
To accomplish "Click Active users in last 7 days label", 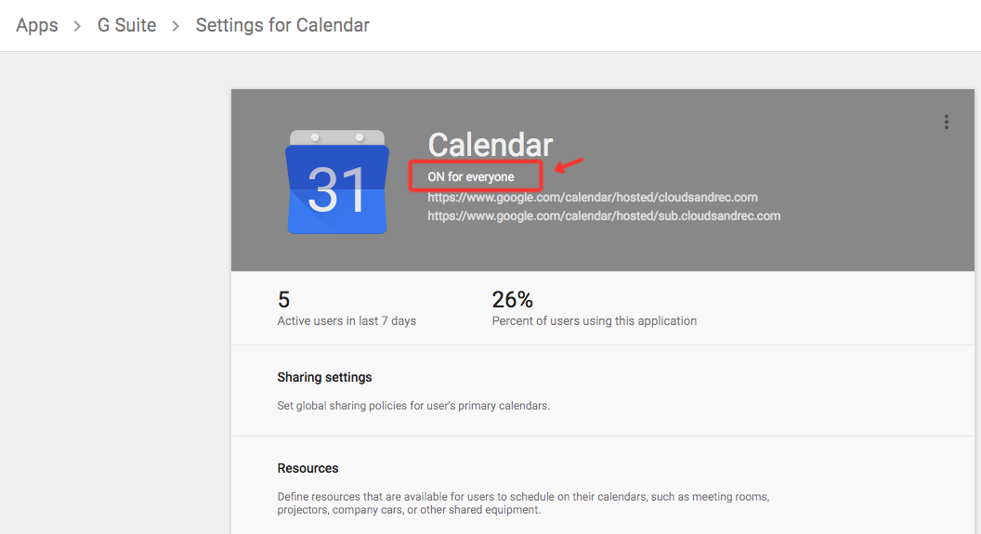I will [x=347, y=320].
